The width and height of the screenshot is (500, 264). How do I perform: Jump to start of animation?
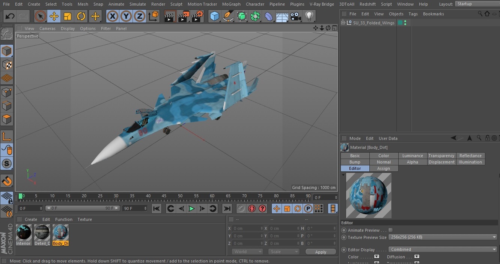(157, 208)
